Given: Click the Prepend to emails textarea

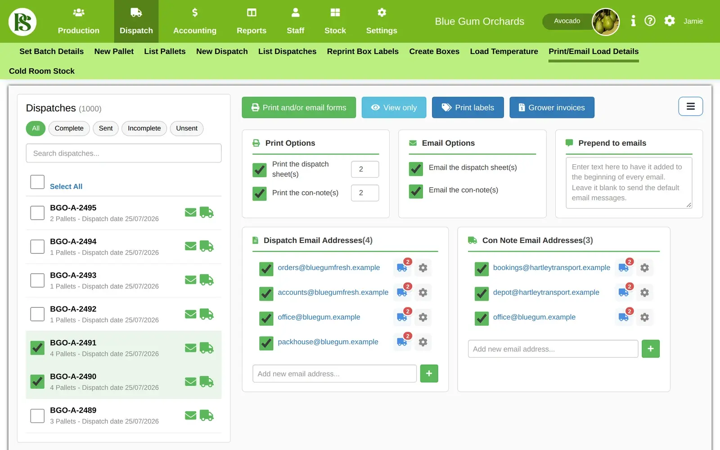Looking at the screenshot, I should pyautogui.click(x=629, y=183).
